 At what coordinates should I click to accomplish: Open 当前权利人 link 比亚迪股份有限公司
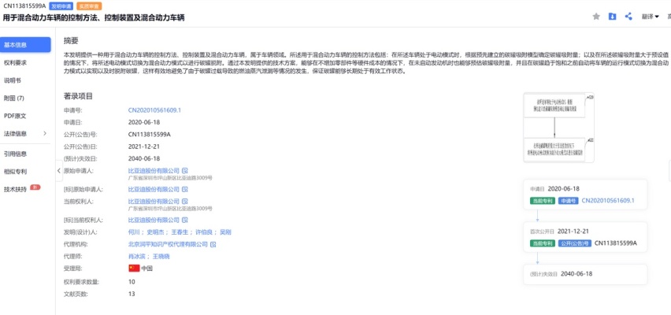[x=154, y=201]
